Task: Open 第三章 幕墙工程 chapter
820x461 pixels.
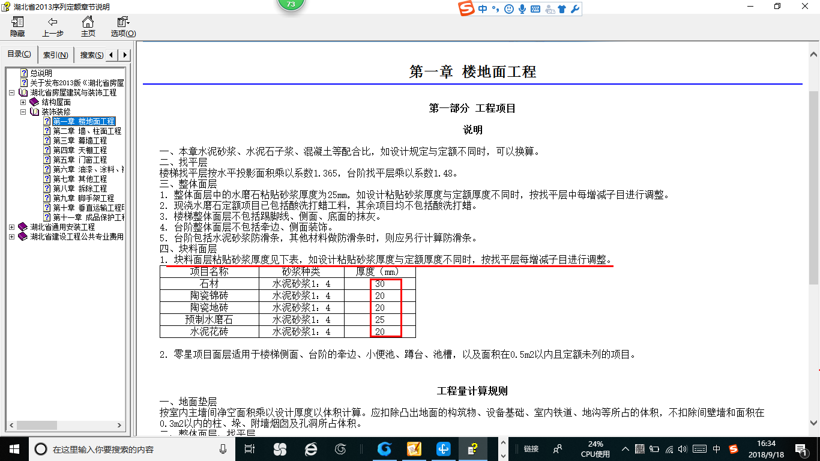Action: click(x=80, y=140)
